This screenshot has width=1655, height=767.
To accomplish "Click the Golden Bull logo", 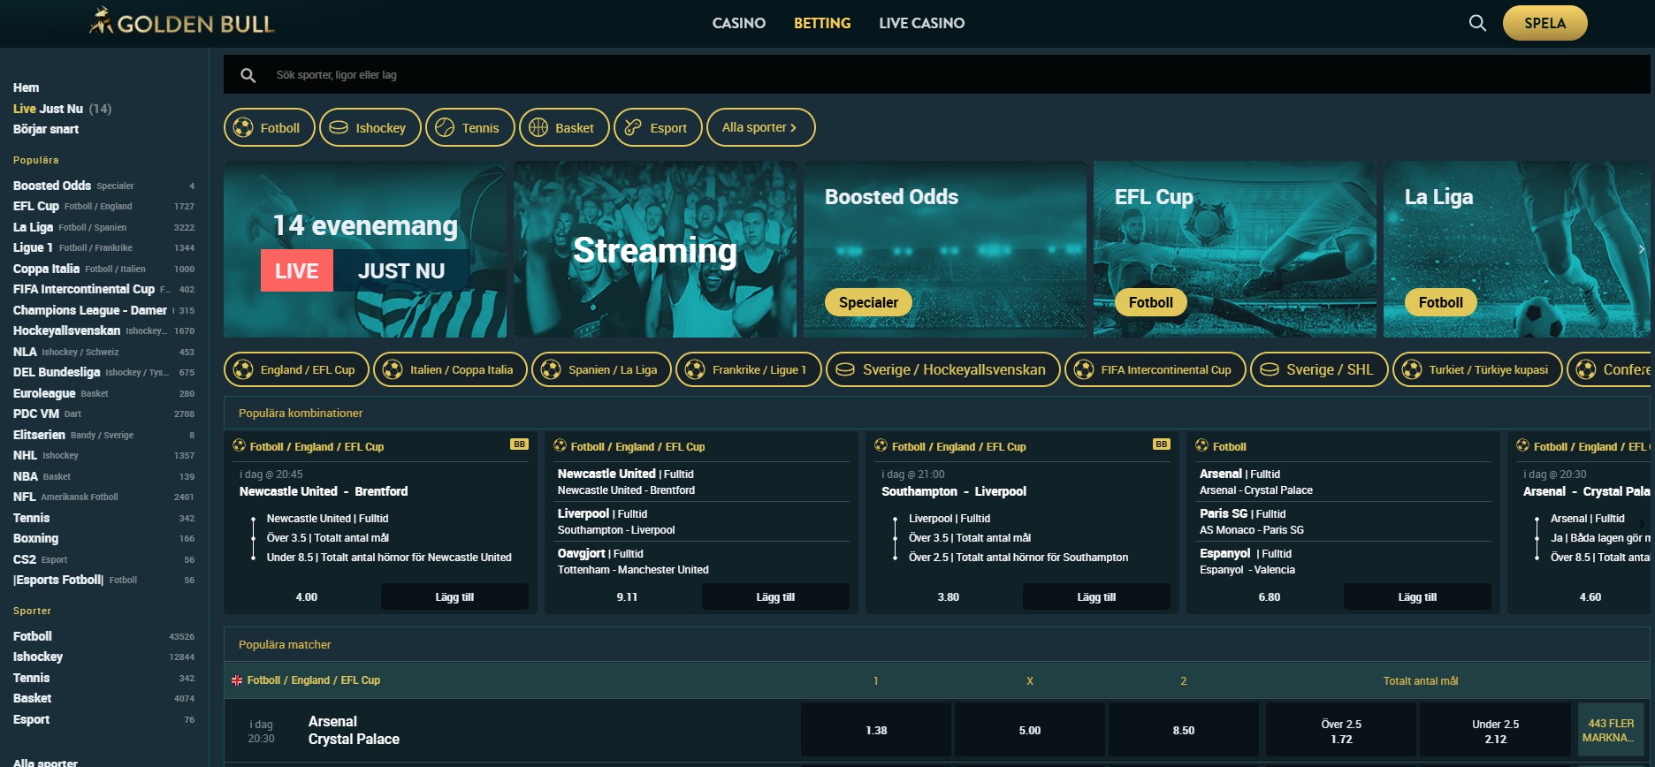I will (182, 22).
